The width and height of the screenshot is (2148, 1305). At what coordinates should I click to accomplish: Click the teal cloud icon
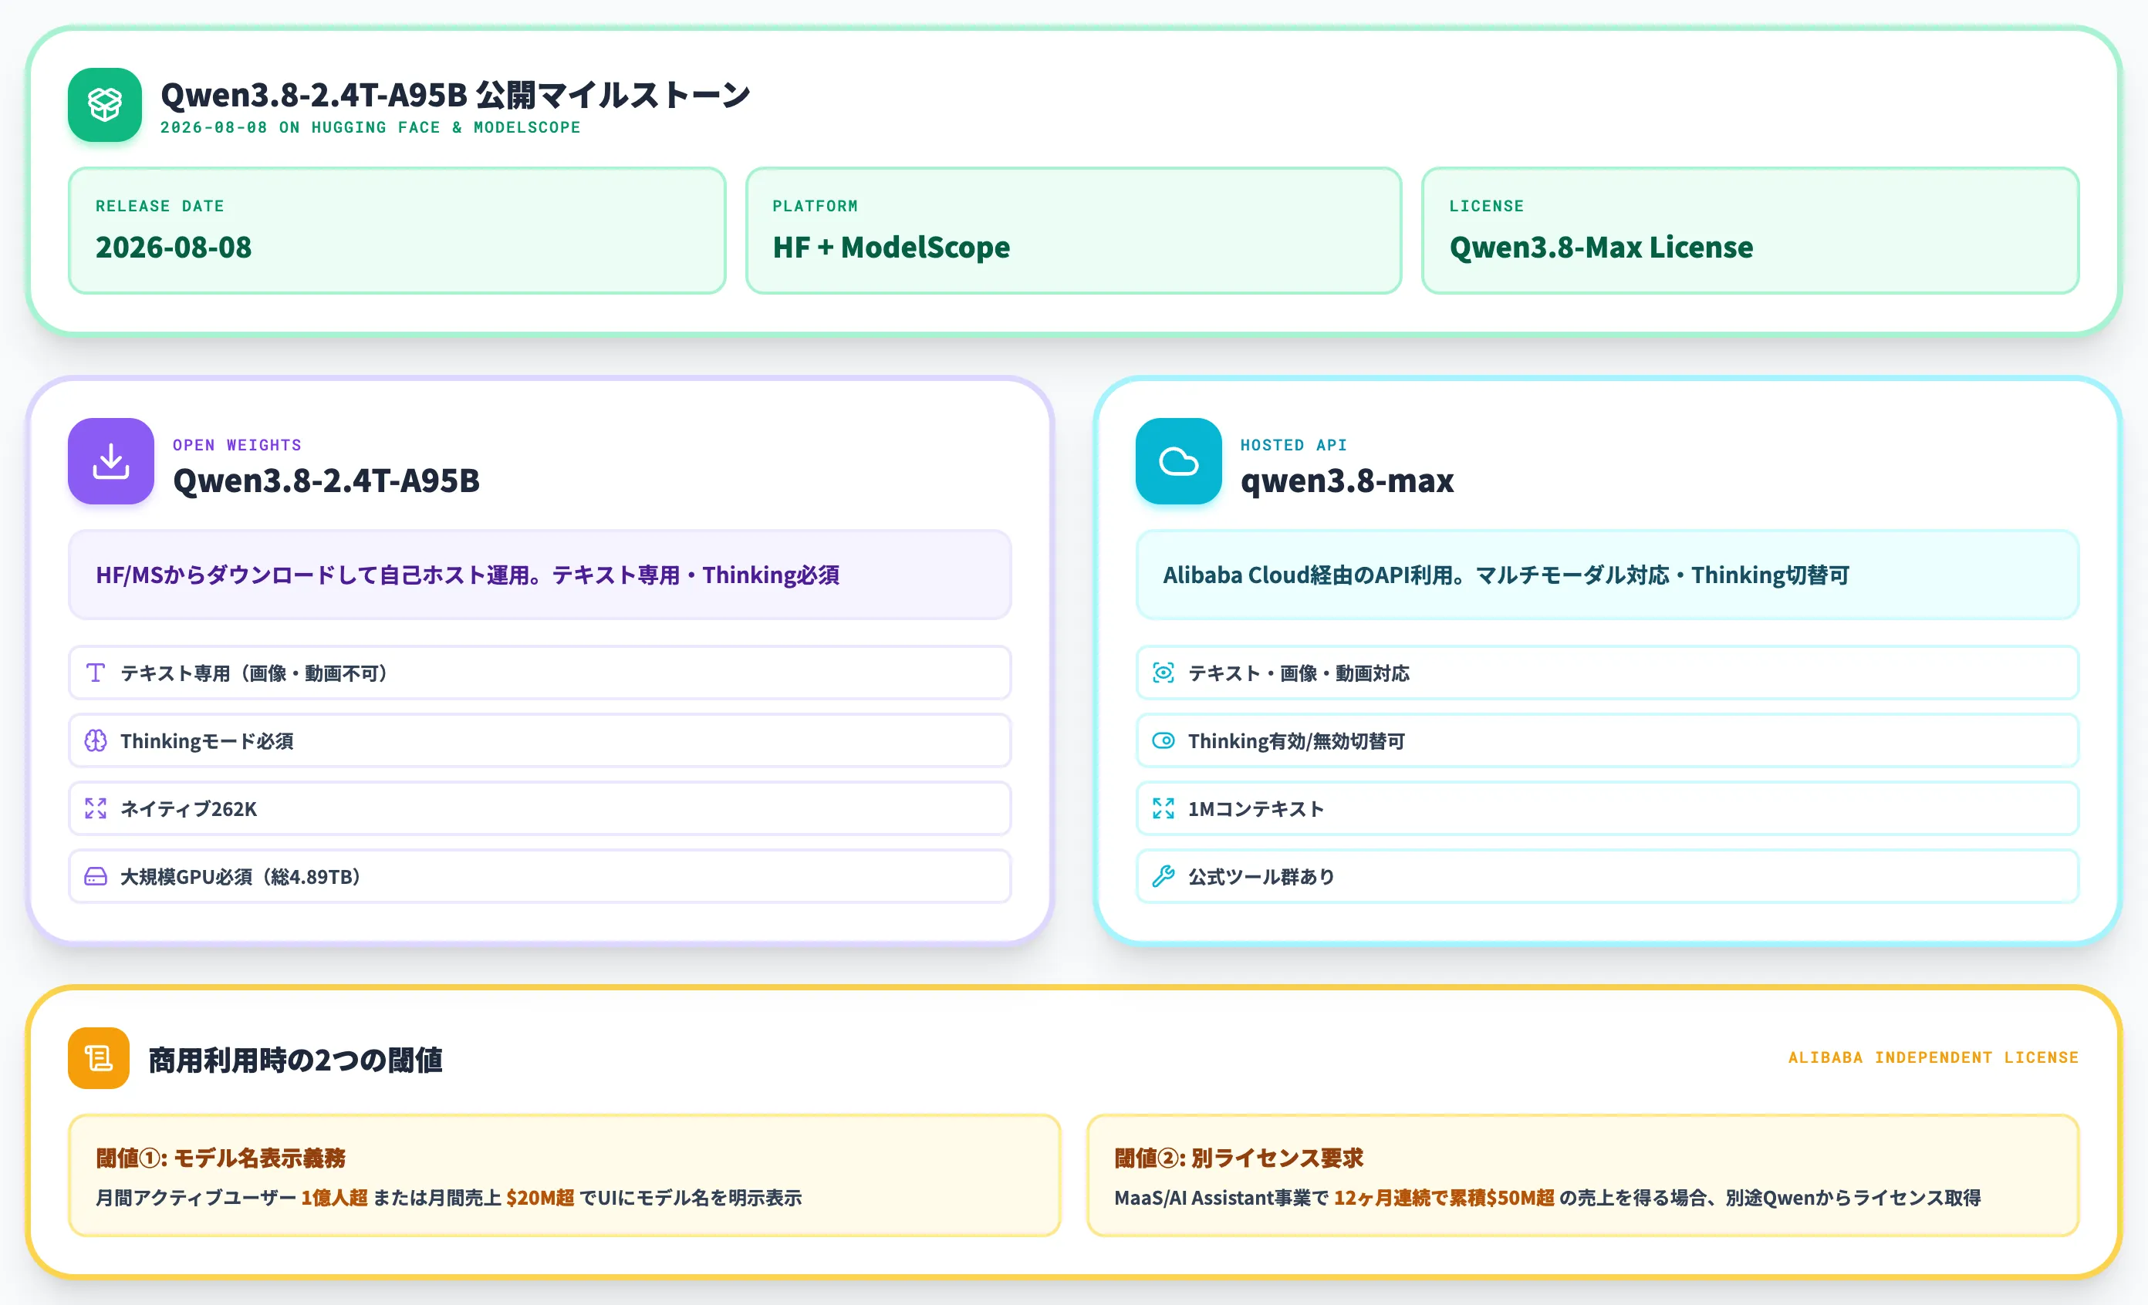[x=1179, y=461]
